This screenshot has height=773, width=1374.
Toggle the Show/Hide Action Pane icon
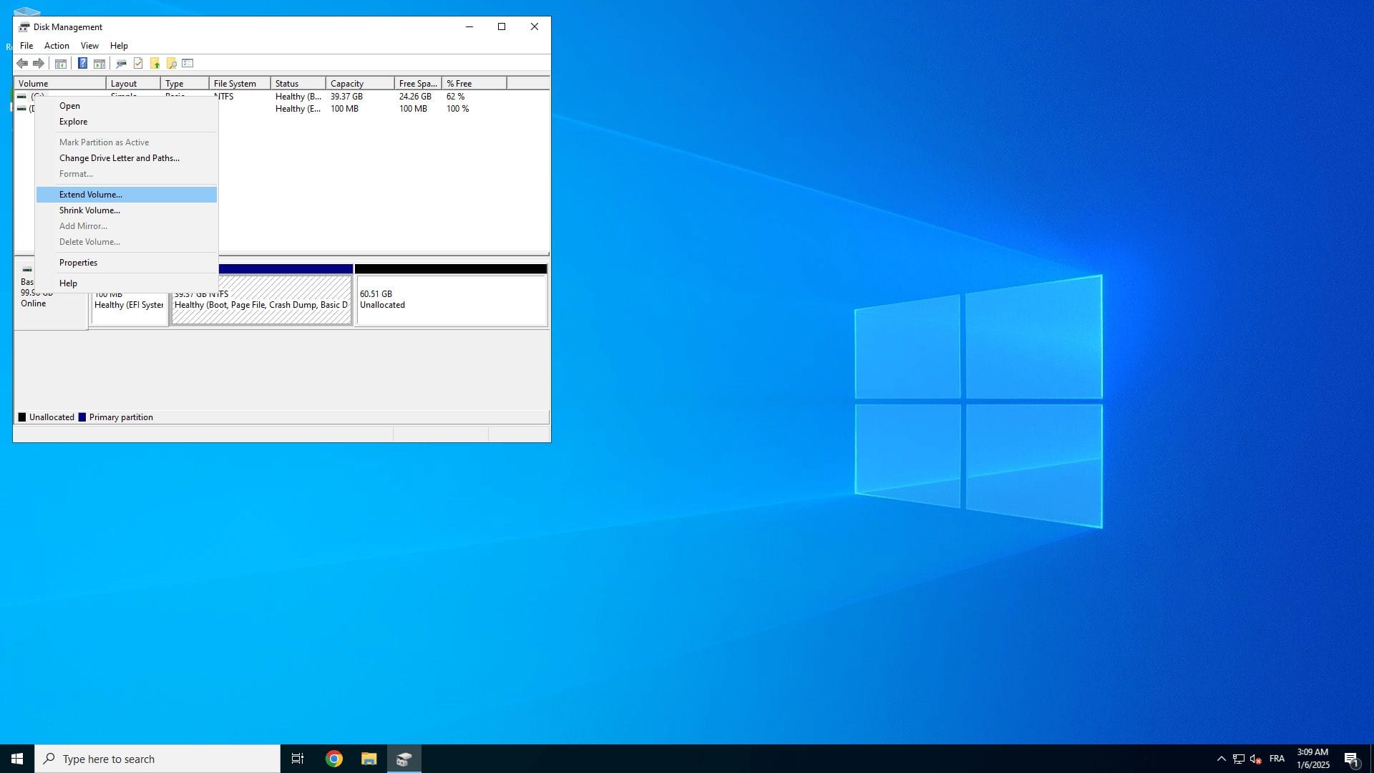pyautogui.click(x=99, y=64)
